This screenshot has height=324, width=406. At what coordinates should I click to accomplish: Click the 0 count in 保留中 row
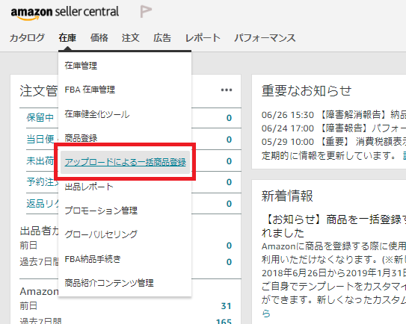coord(229,118)
